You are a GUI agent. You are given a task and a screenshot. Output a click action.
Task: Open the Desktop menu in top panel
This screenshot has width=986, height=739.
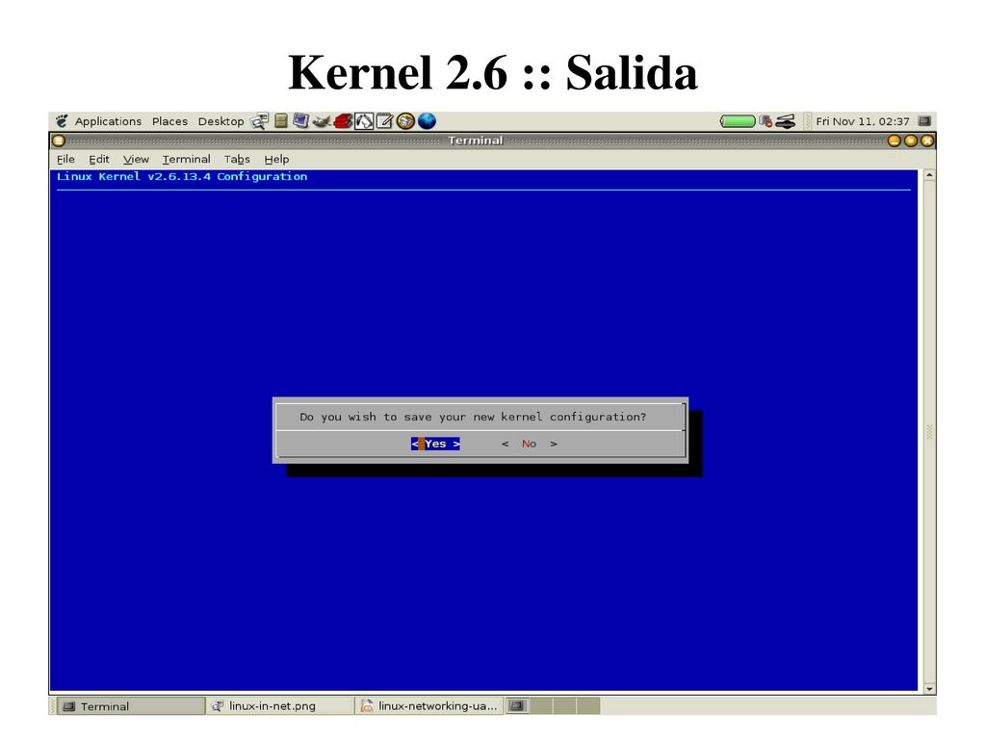(x=221, y=121)
